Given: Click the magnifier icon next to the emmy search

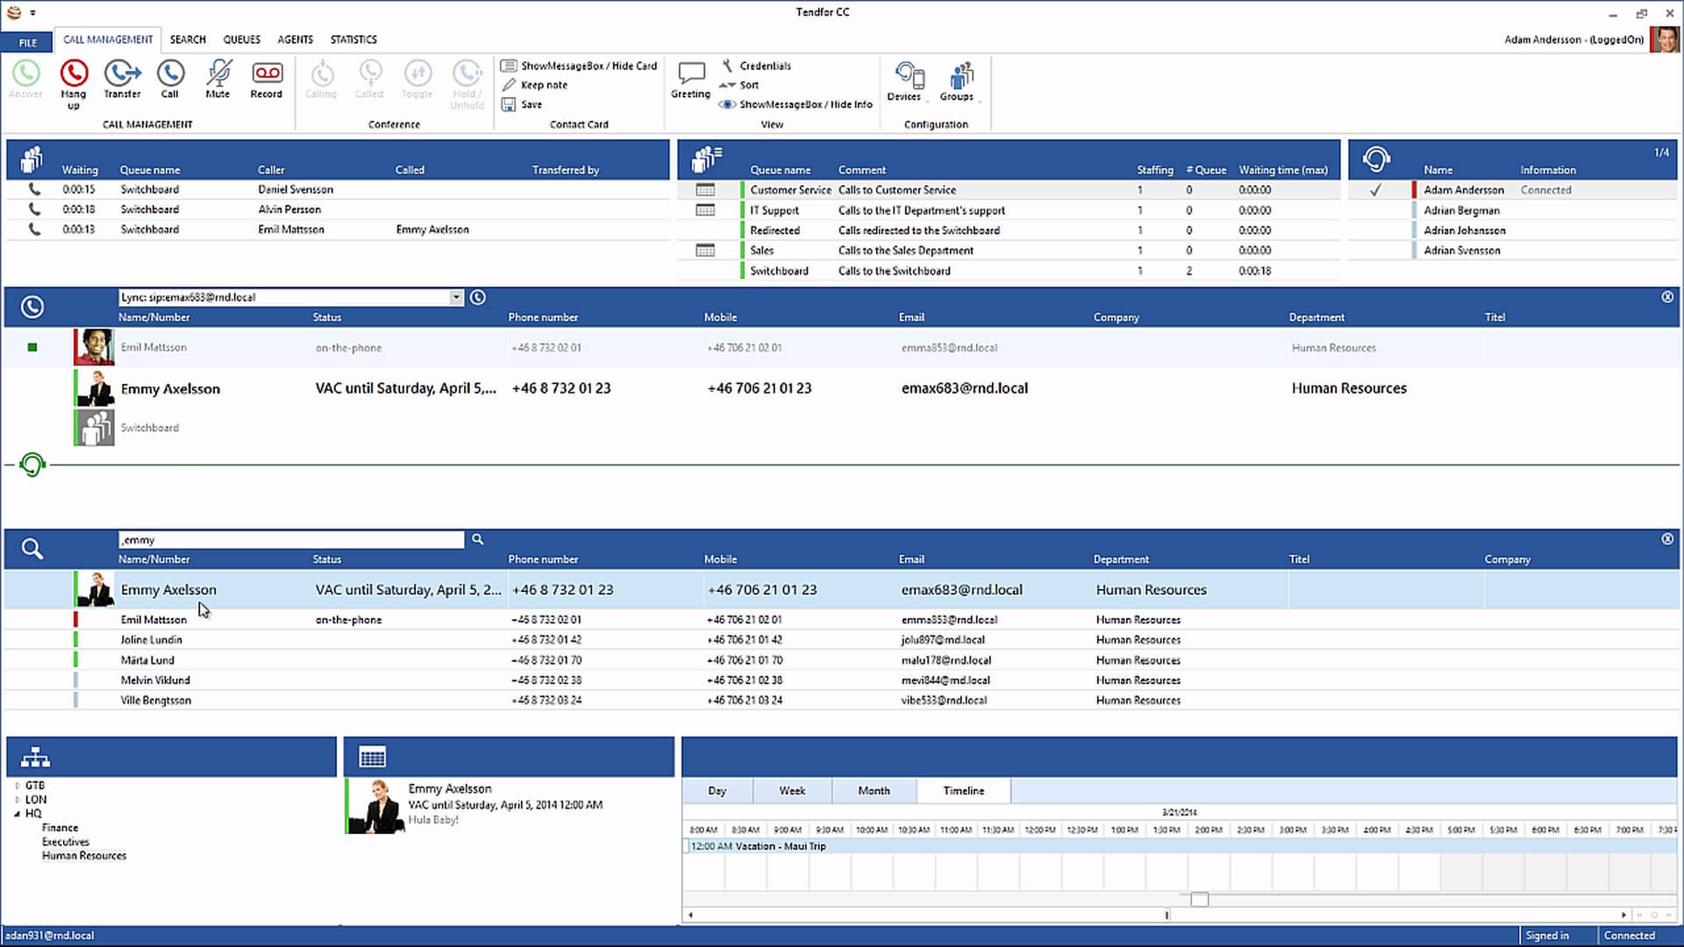Looking at the screenshot, I should pyautogui.click(x=478, y=539).
